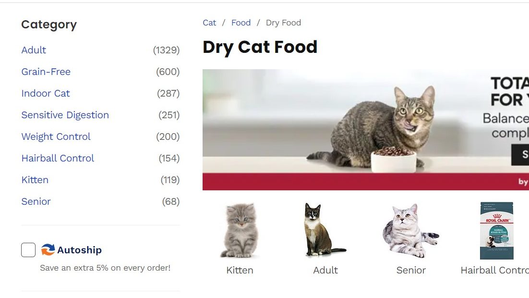
Task: Select Hairball Control in the sidebar
Action: tap(58, 158)
